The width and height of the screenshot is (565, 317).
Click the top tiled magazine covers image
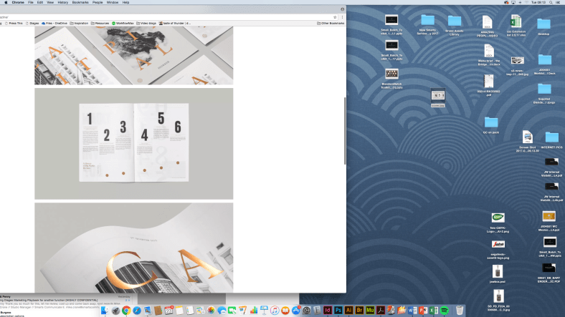pos(133,55)
